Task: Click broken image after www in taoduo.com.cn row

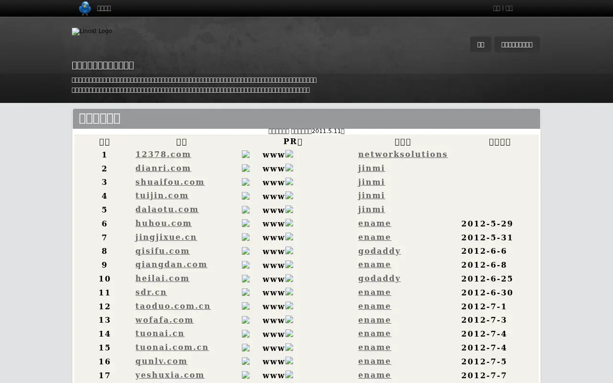Action: pyautogui.click(x=289, y=306)
